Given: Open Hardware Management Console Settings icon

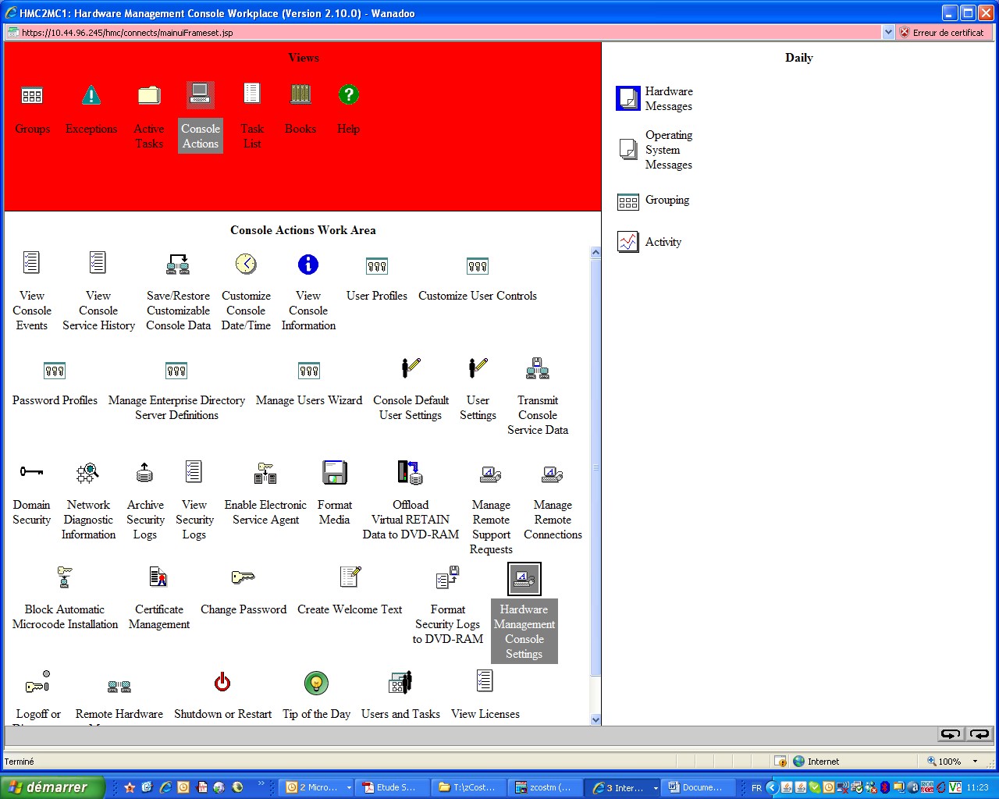Looking at the screenshot, I should click(x=524, y=579).
